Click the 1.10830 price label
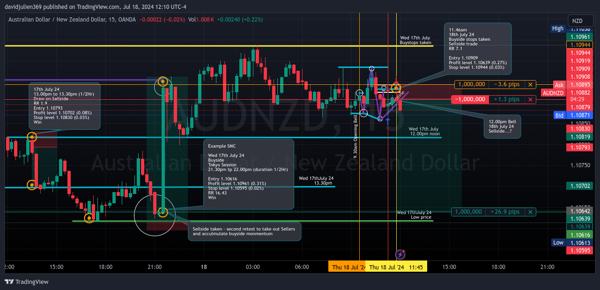 pos(580,129)
